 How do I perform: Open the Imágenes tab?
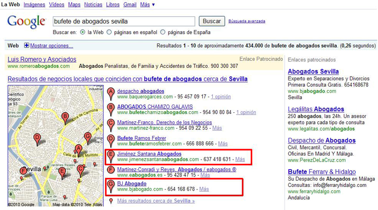pos(34,5)
